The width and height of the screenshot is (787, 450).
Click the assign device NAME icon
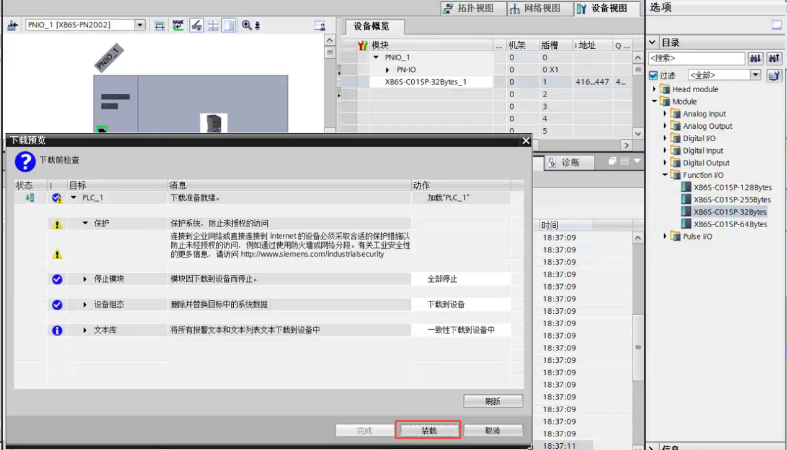178,25
